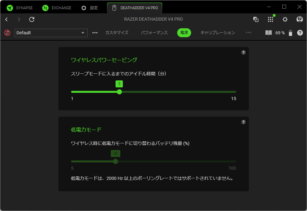The height and width of the screenshot is (211, 307).
Task: Switch to the カスタマイズ tab
Action: point(117,33)
